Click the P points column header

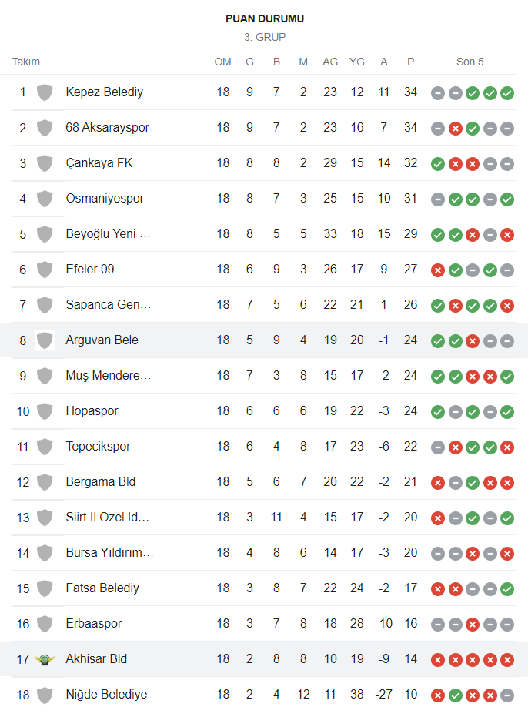point(410,62)
